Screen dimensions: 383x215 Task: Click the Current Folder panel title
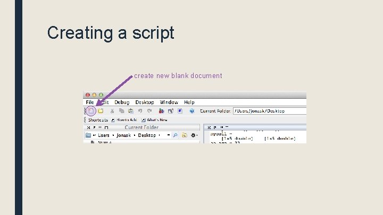pos(141,127)
